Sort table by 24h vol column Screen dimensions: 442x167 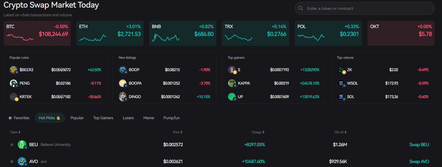pyautogui.click(x=340, y=132)
